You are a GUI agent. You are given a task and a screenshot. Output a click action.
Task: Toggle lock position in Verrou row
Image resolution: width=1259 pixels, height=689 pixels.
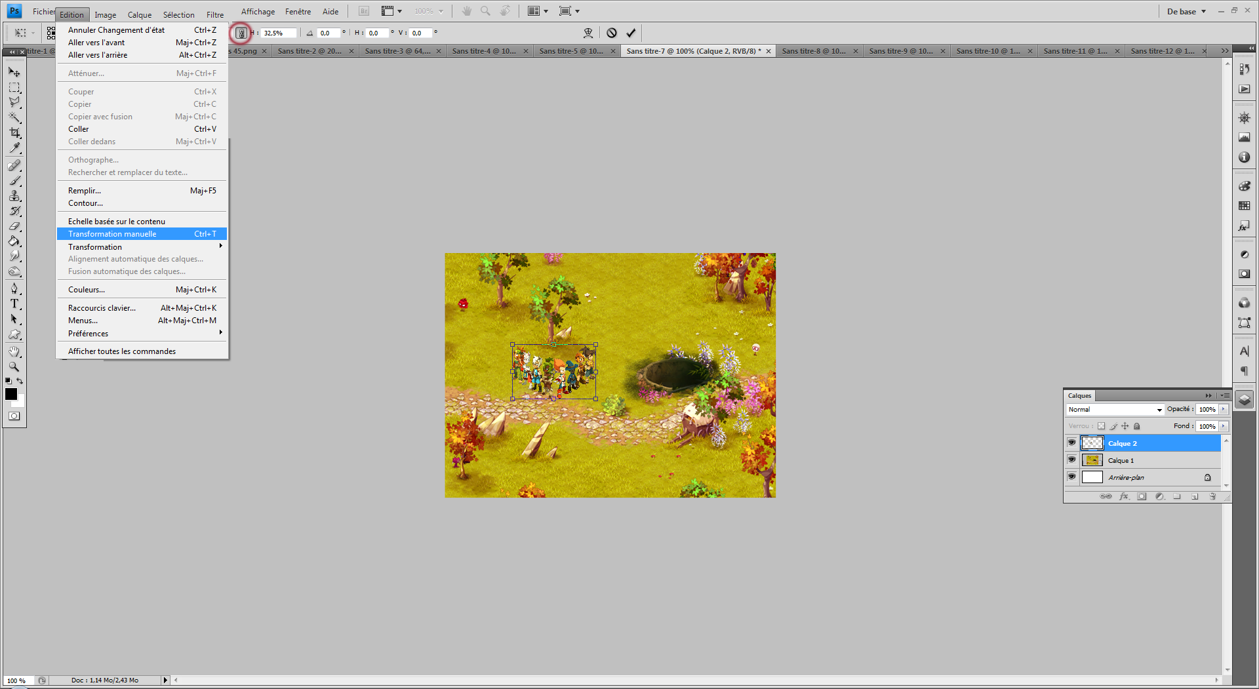(x=1125, y=426)
